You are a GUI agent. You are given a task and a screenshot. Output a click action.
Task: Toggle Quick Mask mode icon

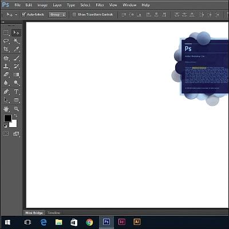tap(6, 133)
